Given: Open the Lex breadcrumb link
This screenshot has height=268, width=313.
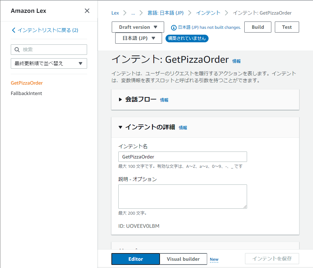Looking at the screenshot, I should coord(115,13).
